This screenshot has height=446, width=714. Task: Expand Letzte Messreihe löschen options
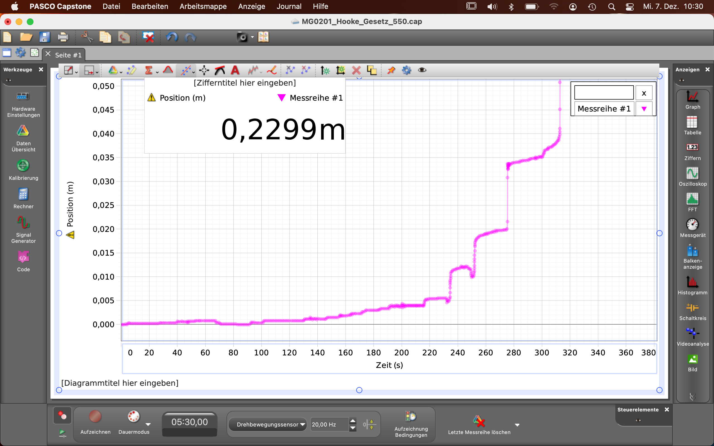tap(517, 425)
